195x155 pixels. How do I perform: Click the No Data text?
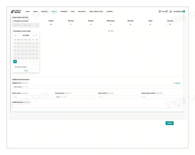click(x=110, y=31)
